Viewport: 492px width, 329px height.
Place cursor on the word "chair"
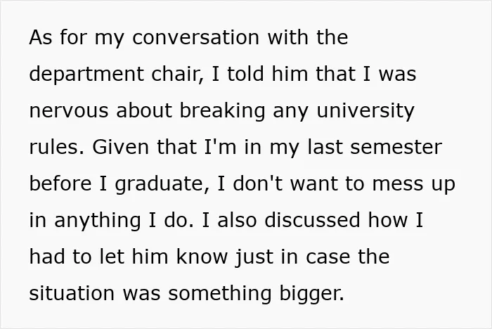(176, 74)
